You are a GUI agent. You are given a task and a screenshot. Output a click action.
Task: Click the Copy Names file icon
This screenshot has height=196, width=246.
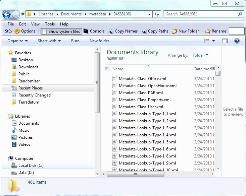[x=111, y=31]
